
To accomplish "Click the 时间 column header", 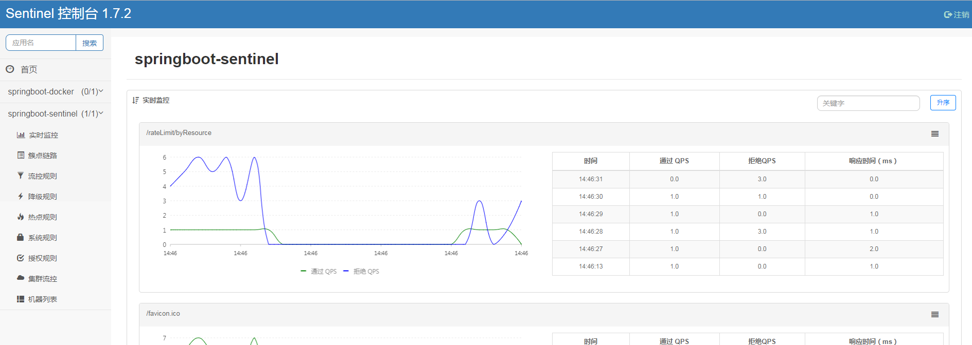I will (x=591, y=161).
